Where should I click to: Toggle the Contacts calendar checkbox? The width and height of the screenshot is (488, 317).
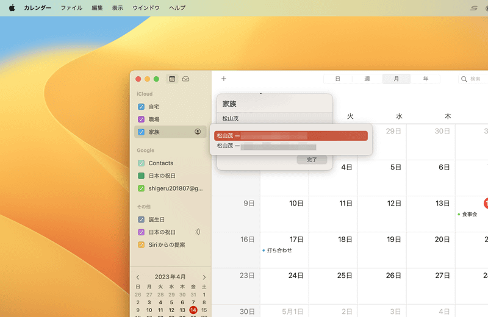pos(141,163)
